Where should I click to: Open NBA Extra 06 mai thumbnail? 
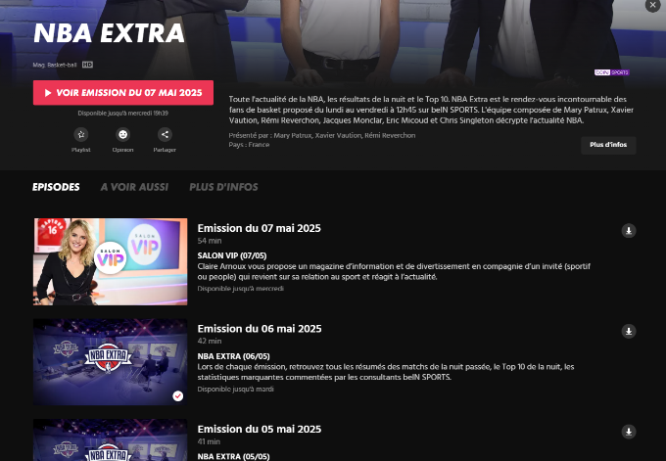pyautogui.click(x=110, y=362)
